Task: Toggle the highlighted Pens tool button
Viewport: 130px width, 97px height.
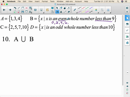Action: pyautogui.click(x=57, y=12)
